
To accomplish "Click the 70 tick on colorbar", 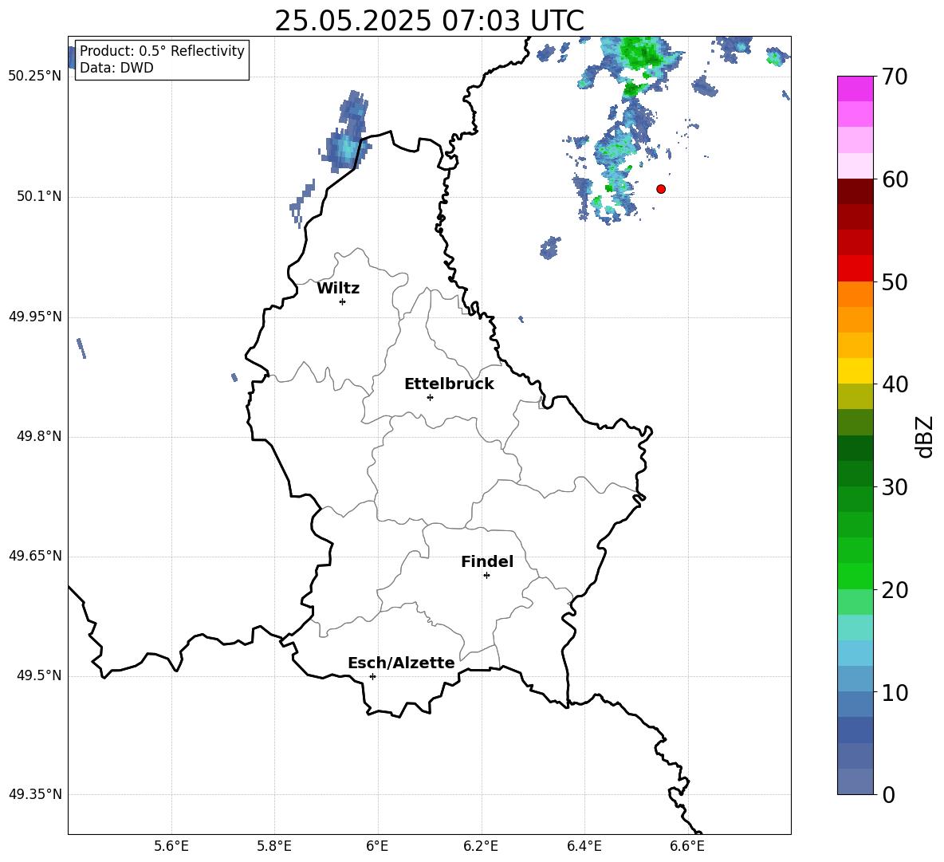I will pyautogui.click(x=894, y=77).
